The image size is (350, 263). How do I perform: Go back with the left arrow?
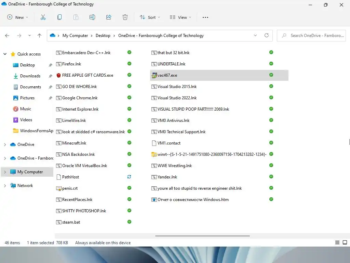click(x=7, y=36)
